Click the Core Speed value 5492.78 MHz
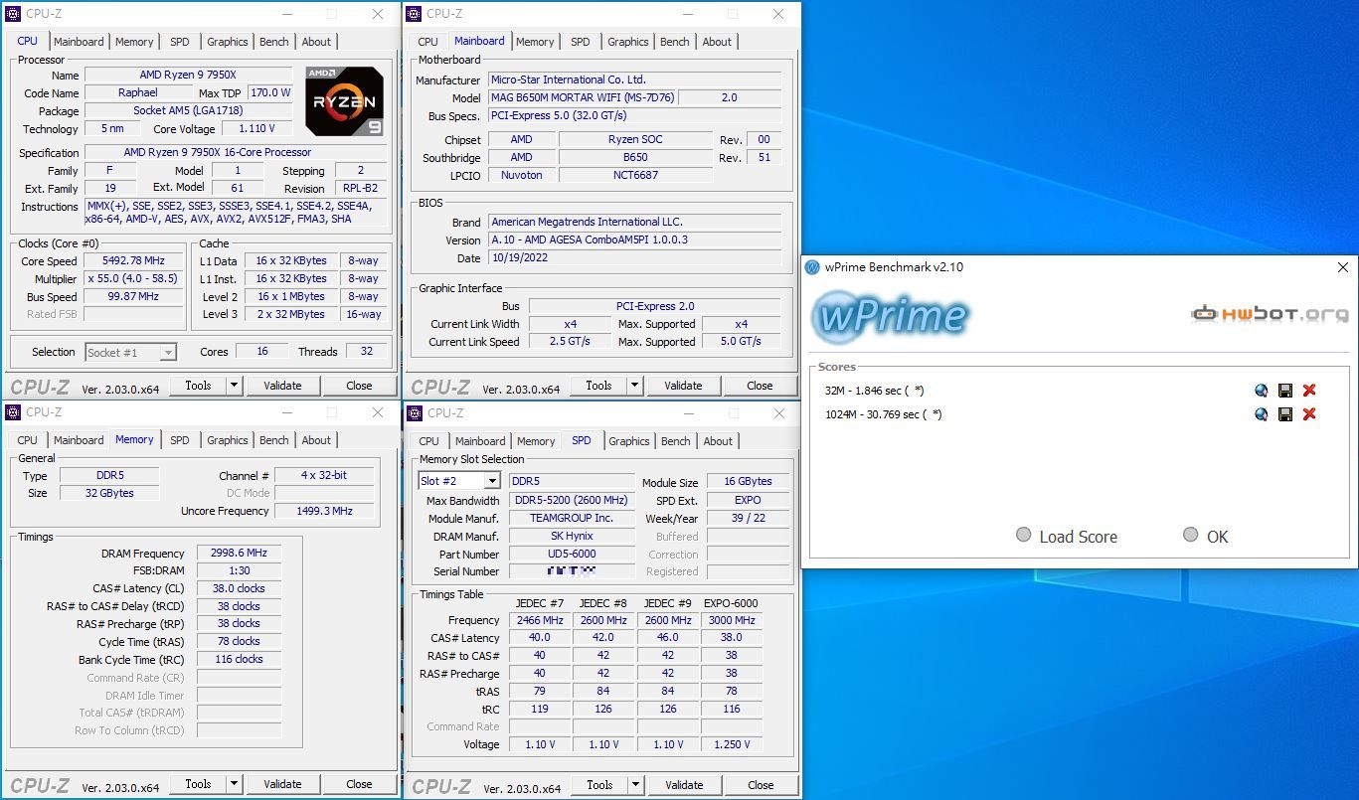Image resolution: width=1359 pixels, height=800 pixels. [x=134, y=261]
